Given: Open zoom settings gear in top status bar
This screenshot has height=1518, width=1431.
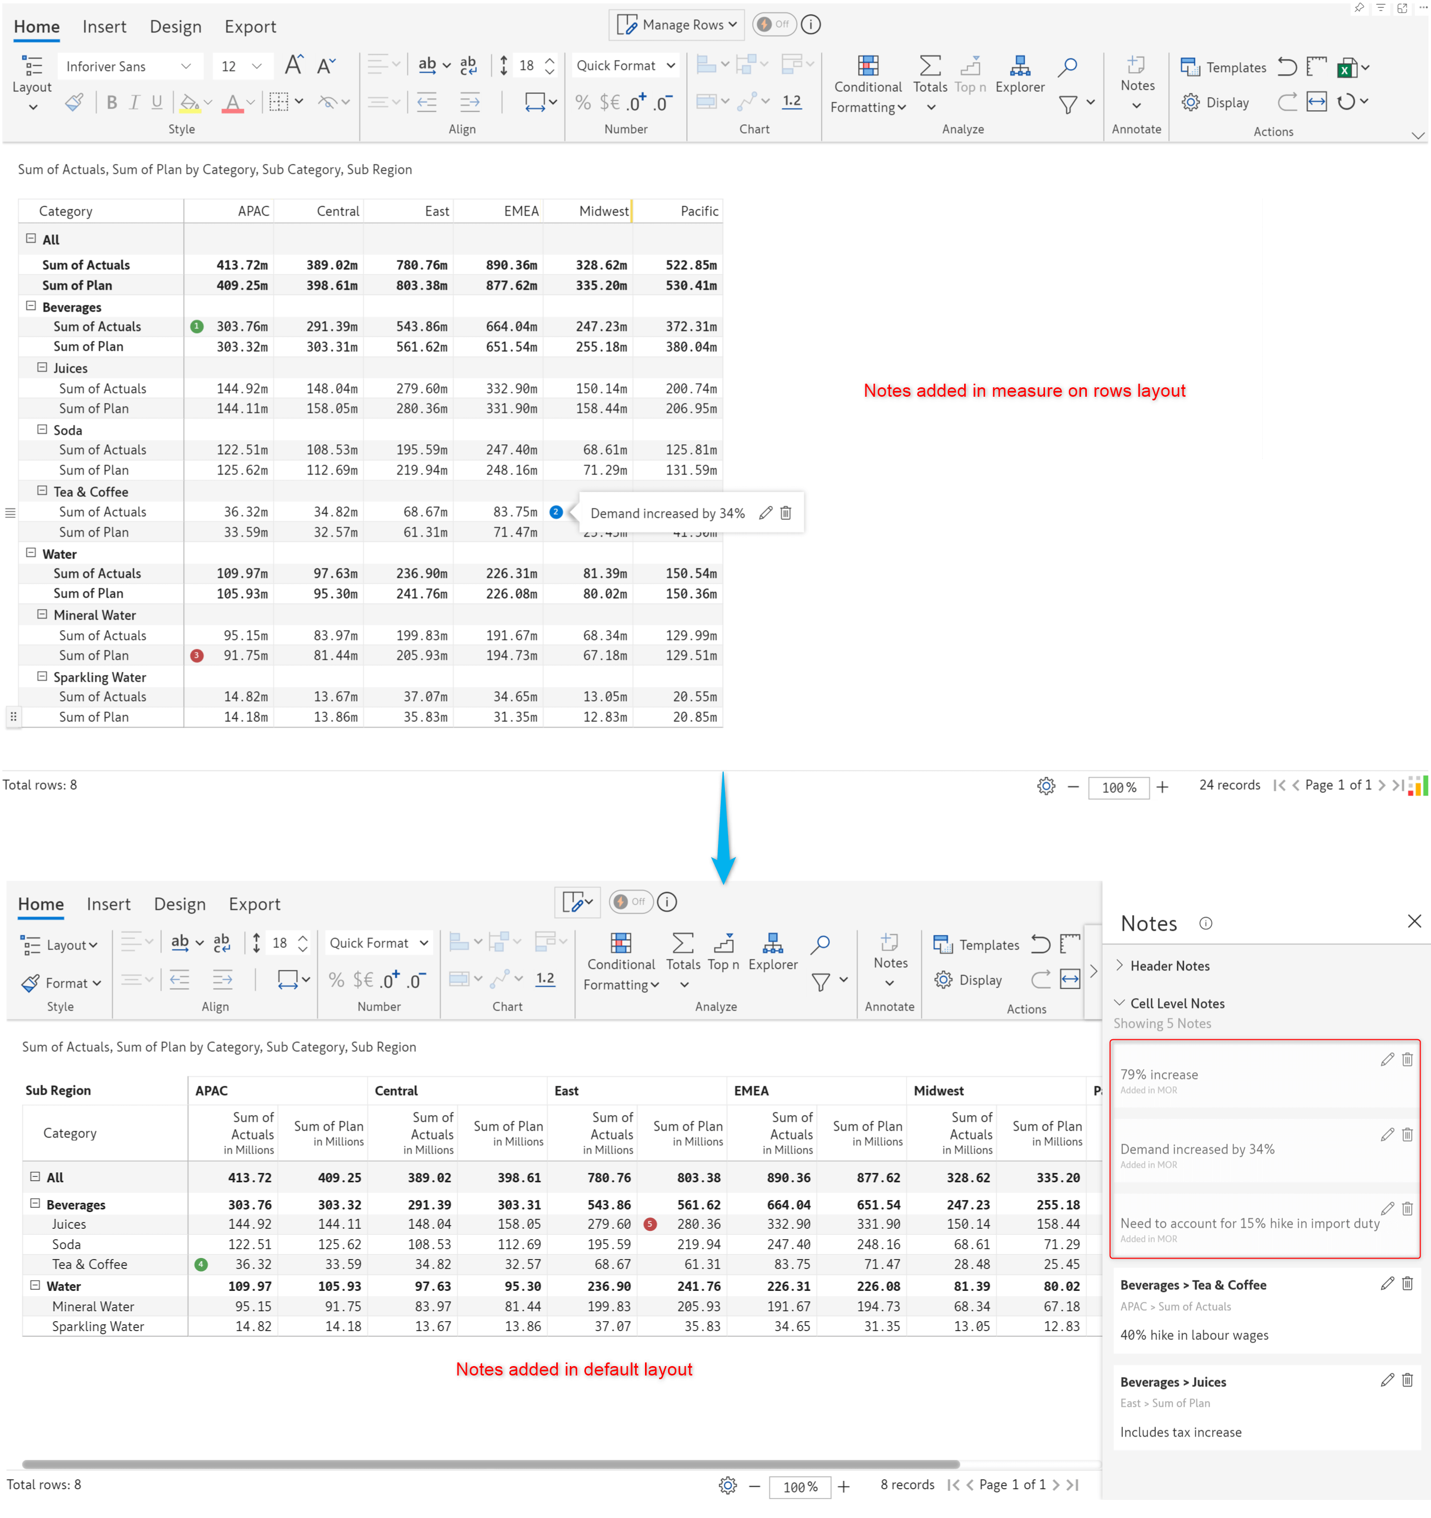Looking at the screenshot, I should 1046,786.
